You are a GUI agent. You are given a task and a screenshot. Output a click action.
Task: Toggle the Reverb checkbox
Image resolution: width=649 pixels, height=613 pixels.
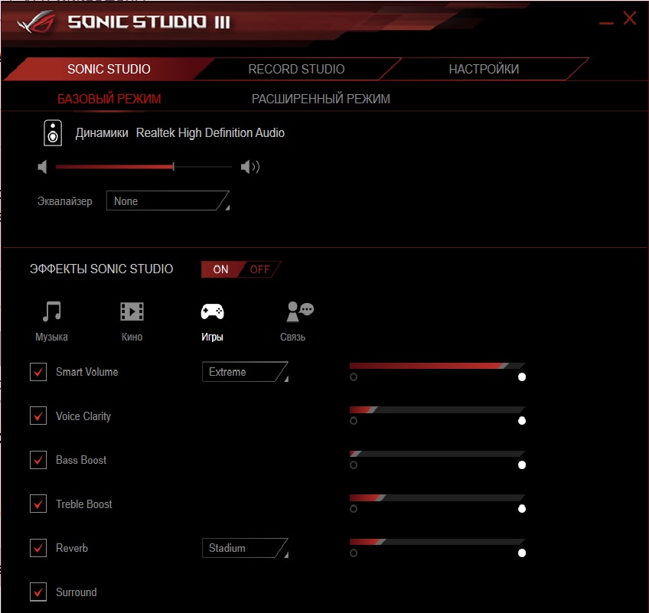[38, 548]
